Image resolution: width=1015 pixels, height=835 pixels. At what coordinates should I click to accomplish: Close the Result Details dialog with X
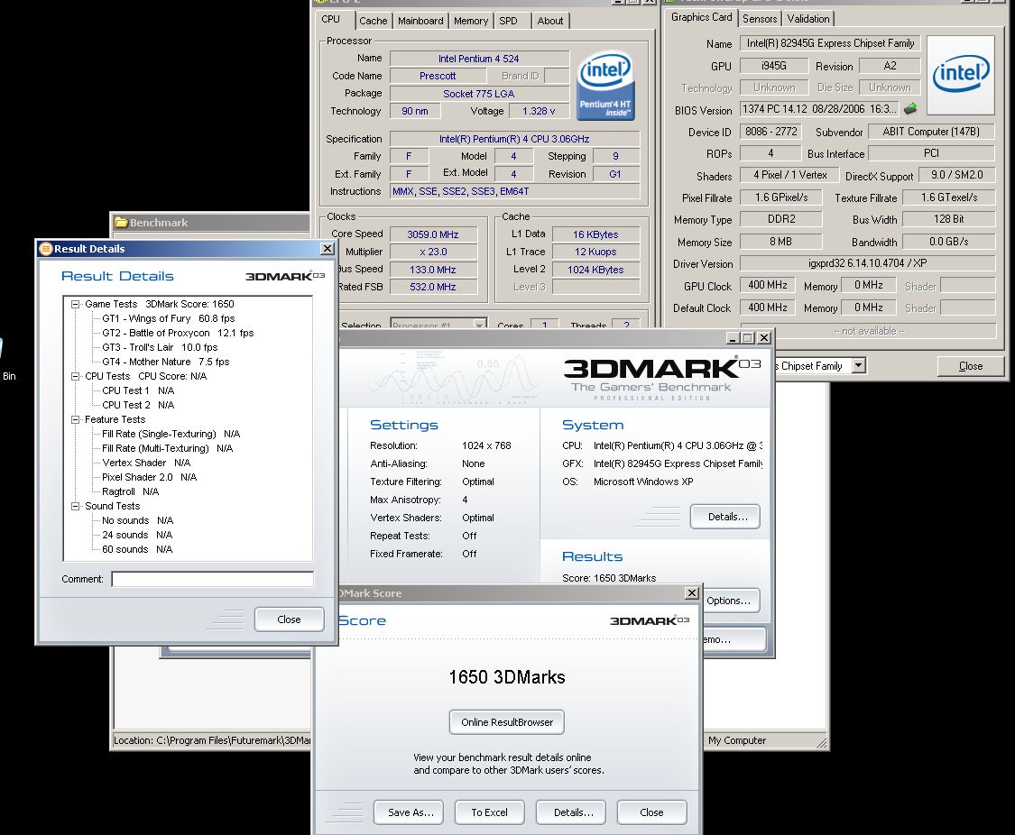pos(328,248)
